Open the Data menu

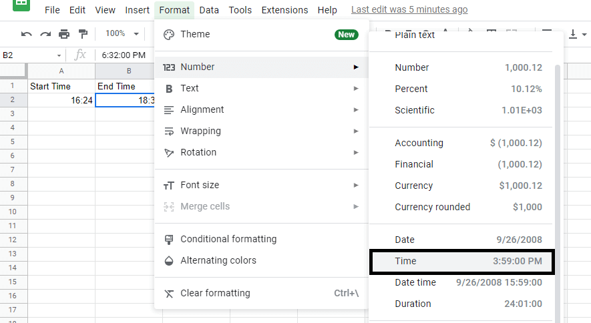click(x=209, y=10)
